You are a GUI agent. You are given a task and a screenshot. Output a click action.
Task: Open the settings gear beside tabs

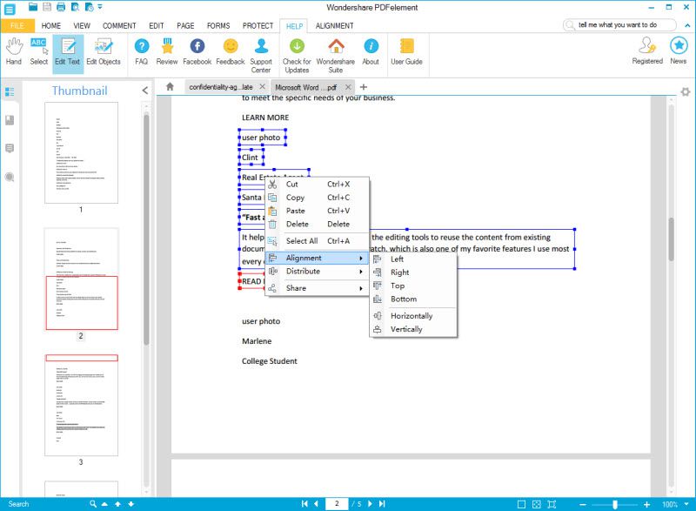686,92
